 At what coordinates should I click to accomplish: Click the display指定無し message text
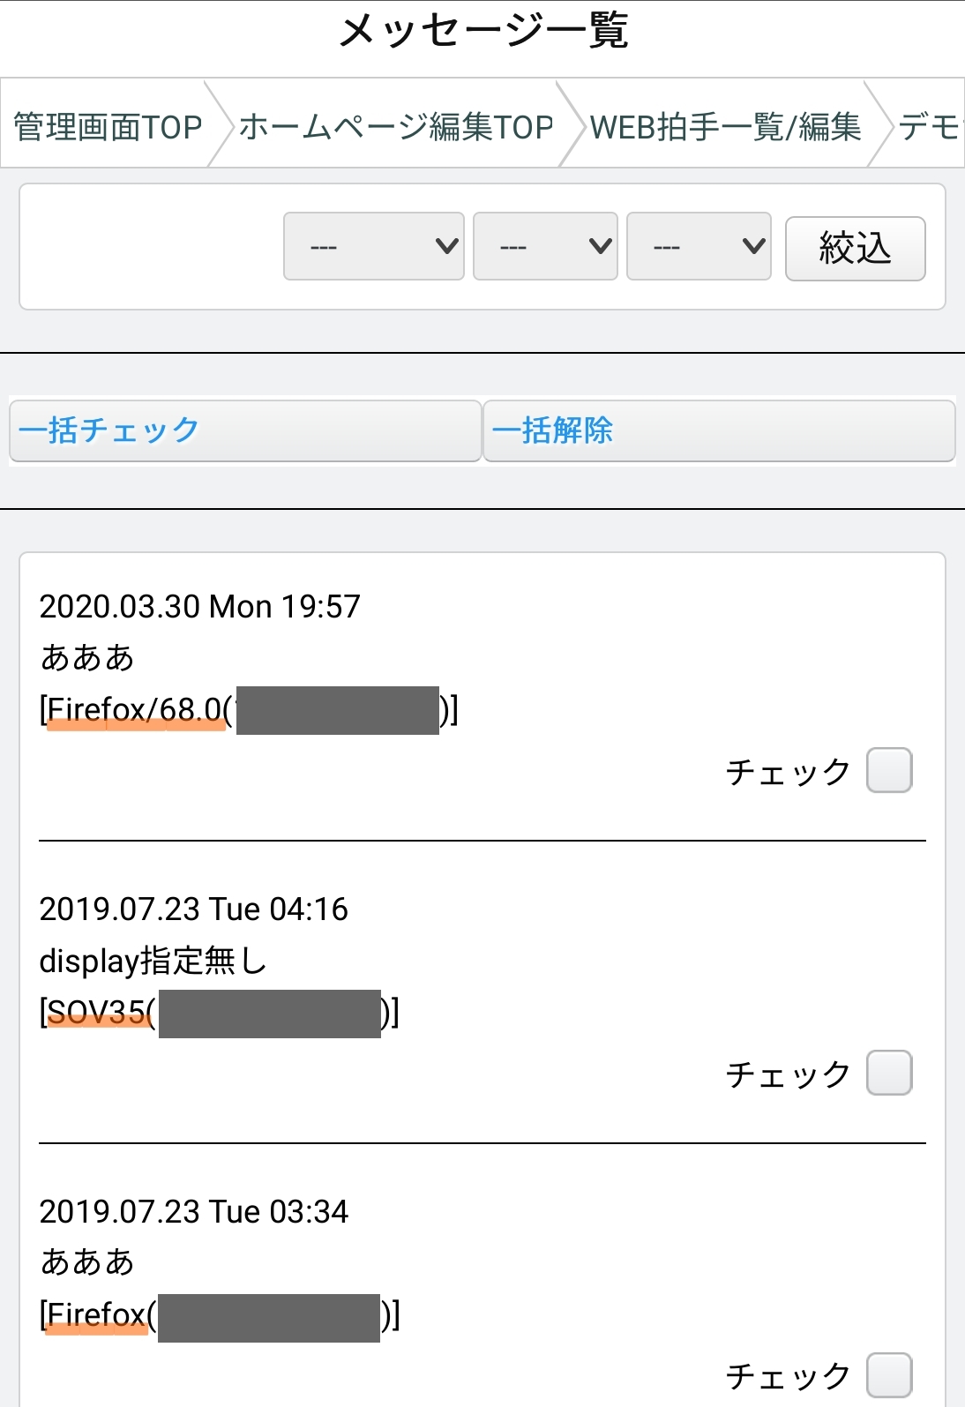pos(153,961)
